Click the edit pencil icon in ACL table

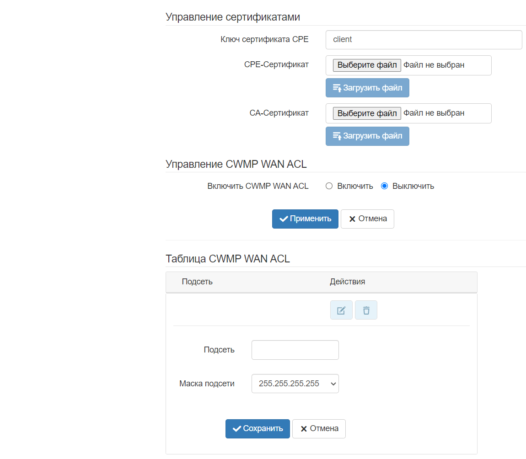[x=341, y=310]
